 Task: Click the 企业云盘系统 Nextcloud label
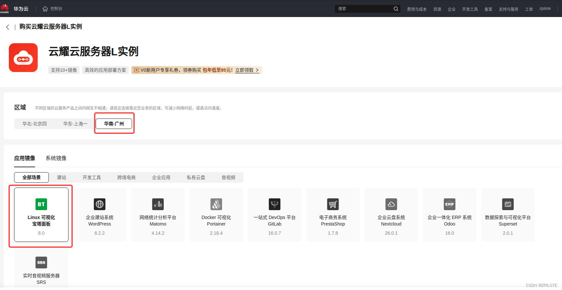tap(391, 221)
